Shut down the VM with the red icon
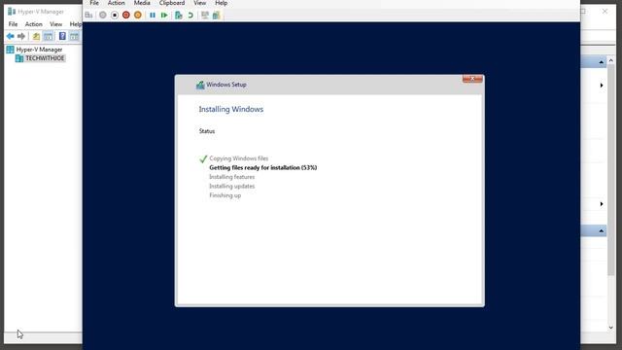The height and width of the screenshot is (350, 622). (126, 16)
